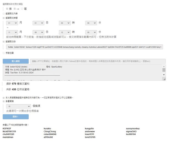Open the end hour dropdown showing 12
Screen dimensions: 176x141
(65, 32)
